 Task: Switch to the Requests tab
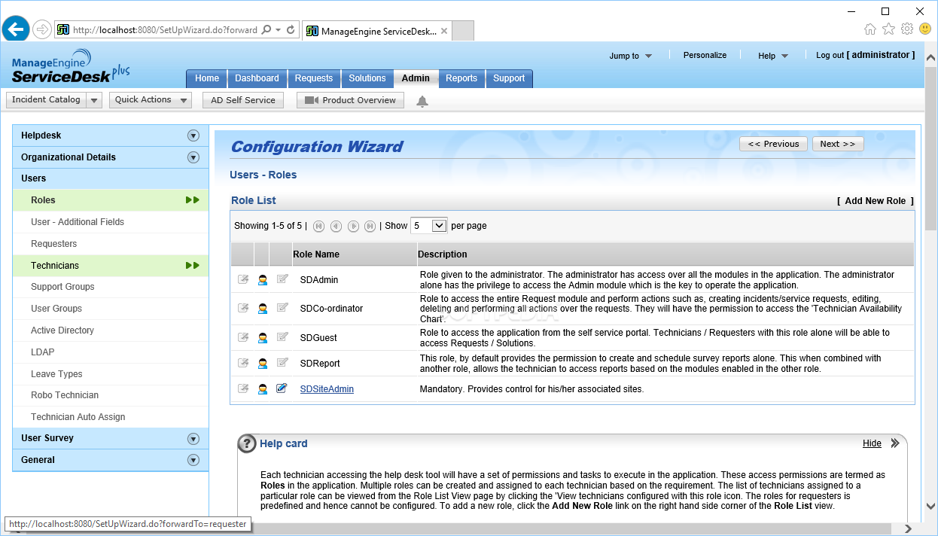coord(314,78)
